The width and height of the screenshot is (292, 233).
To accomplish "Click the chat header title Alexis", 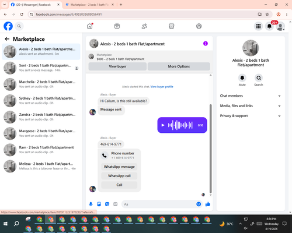I will coord(133,44).
